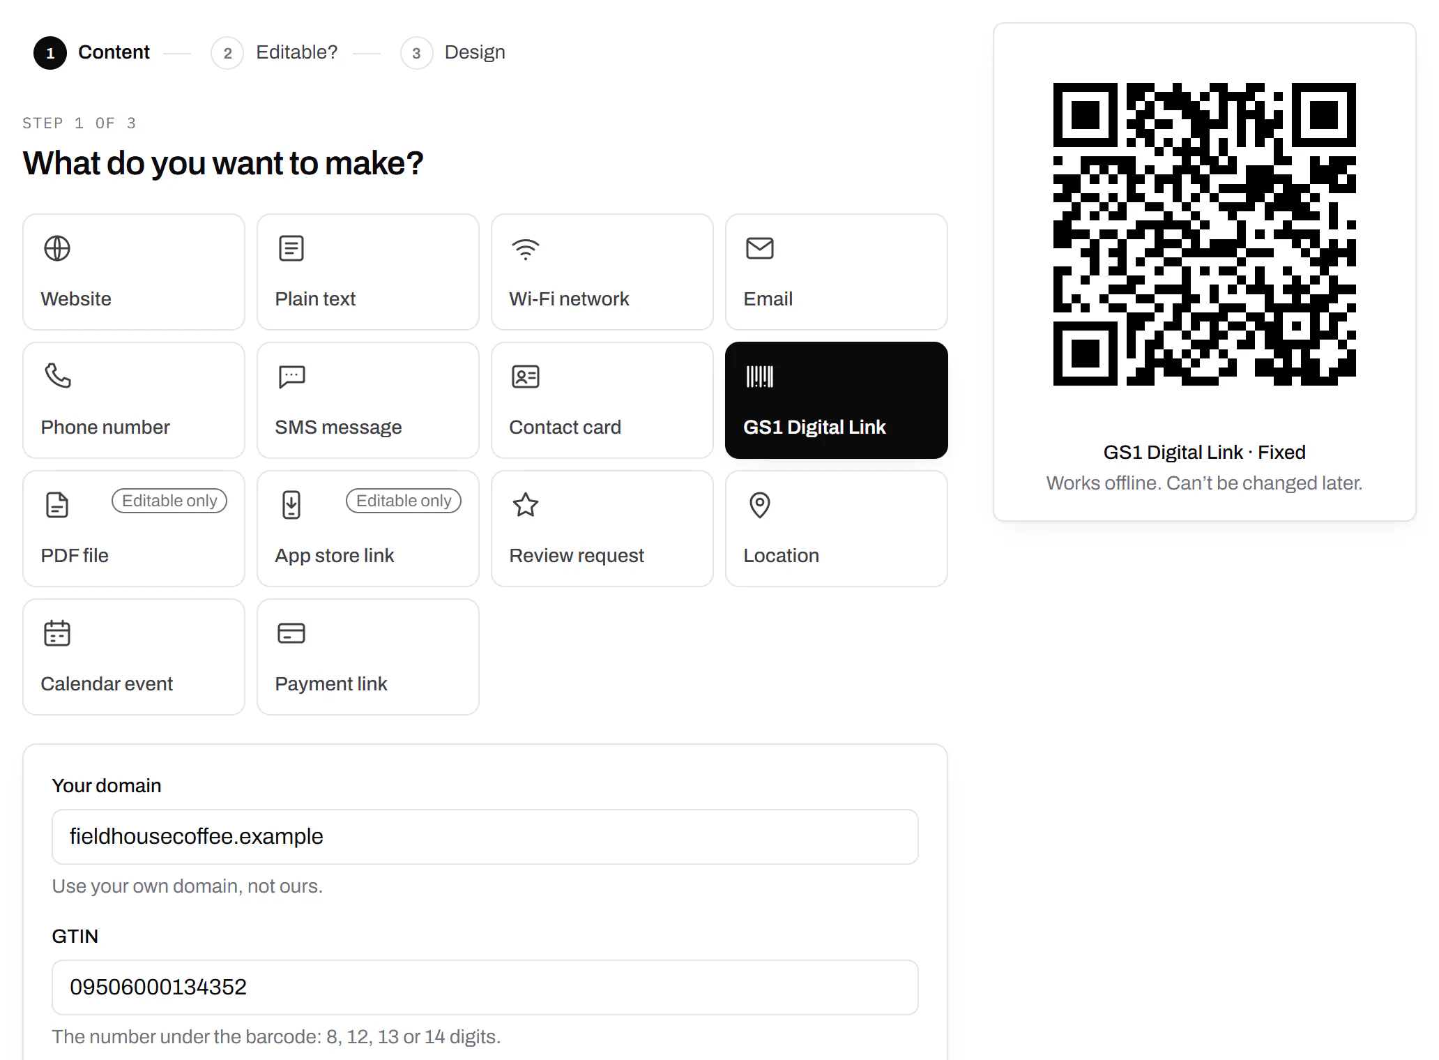Click the Contact card icon
The height and width of the screenshot is (1060, 1439).
coord(526,377)
